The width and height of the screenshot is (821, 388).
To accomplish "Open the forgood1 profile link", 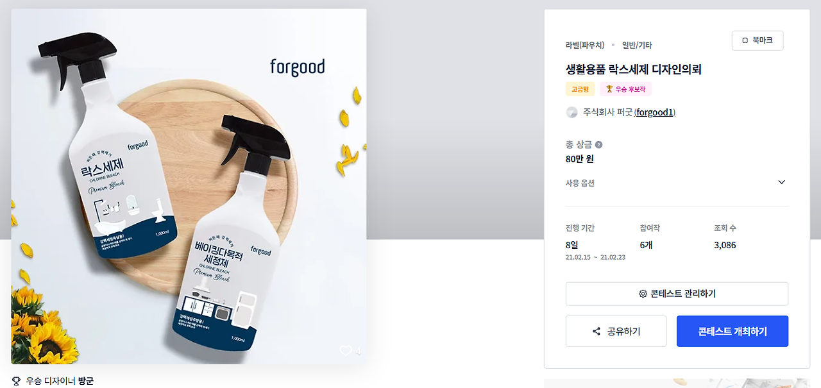I will (654, 112).
